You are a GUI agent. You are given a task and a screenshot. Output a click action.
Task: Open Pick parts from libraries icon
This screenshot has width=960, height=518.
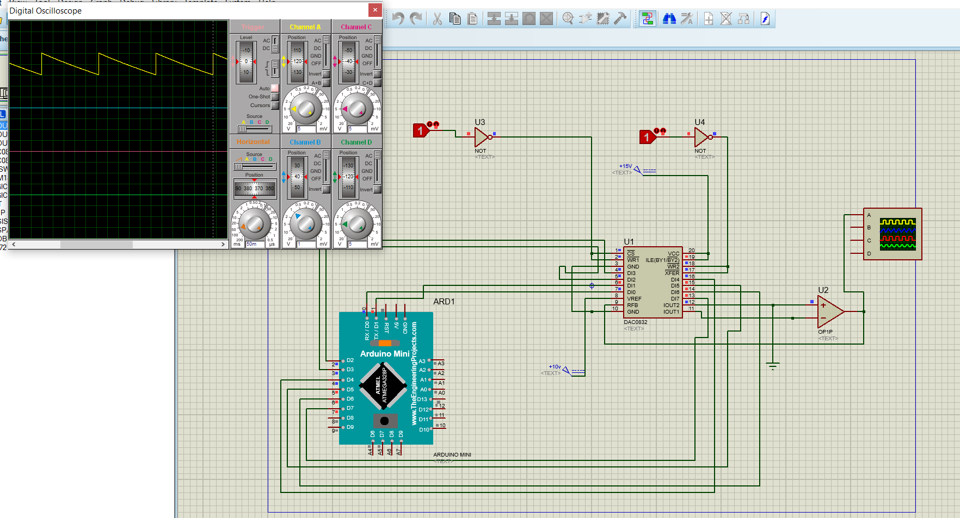[x=568, y=19]
